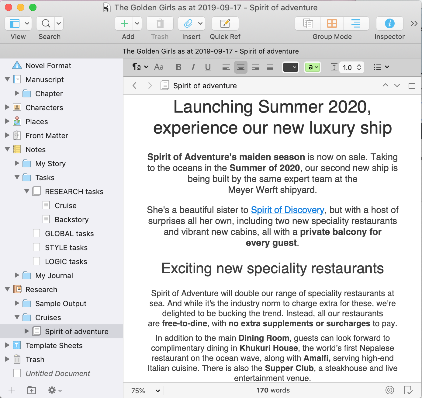Select Front Matter in binder
The width and height of the screenshot is (422, 398).
47,136
